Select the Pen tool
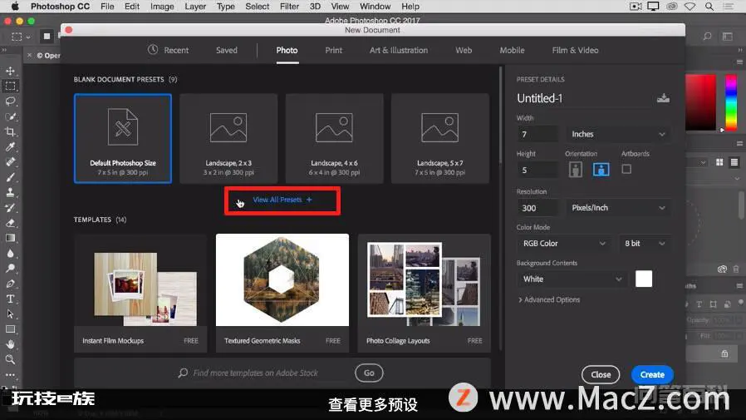 10,284
